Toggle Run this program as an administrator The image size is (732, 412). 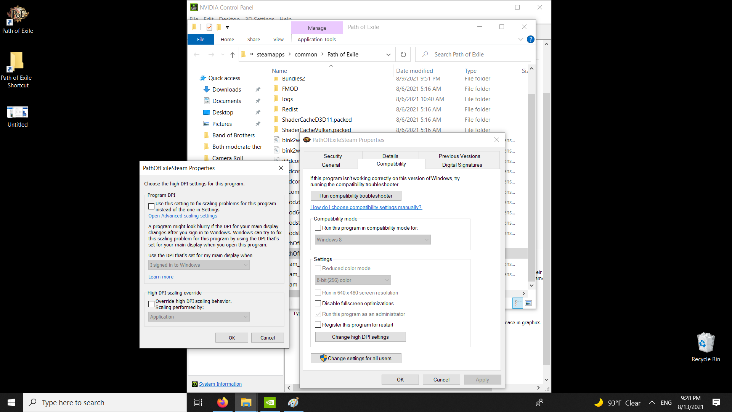318,314
